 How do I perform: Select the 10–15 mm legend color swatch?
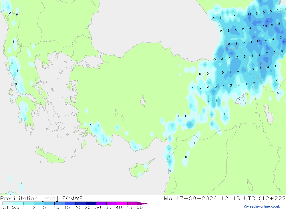pos(60,203)
